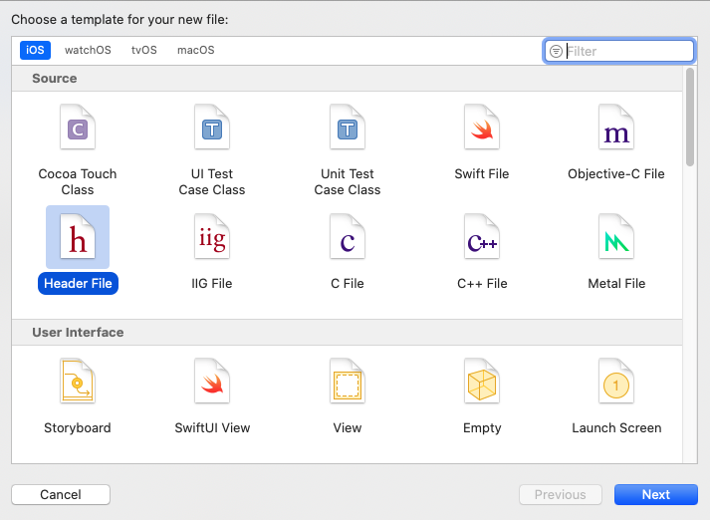The image size is (710, 520).
Task: Choose the Objective-C File icon
Action: [616, 127]
